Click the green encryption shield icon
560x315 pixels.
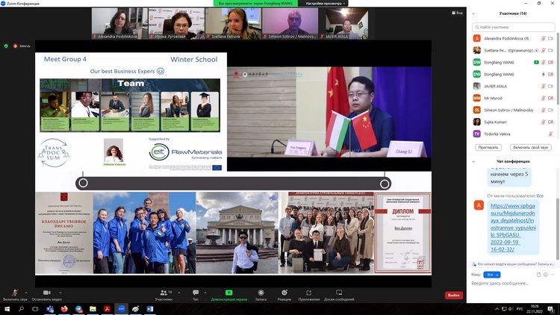6,46
